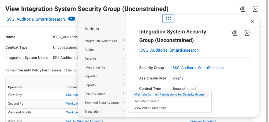Click chevron next to Integration IDs
Image resolution: width=269 pixels, height=122 pixels.
pos(124,67)
